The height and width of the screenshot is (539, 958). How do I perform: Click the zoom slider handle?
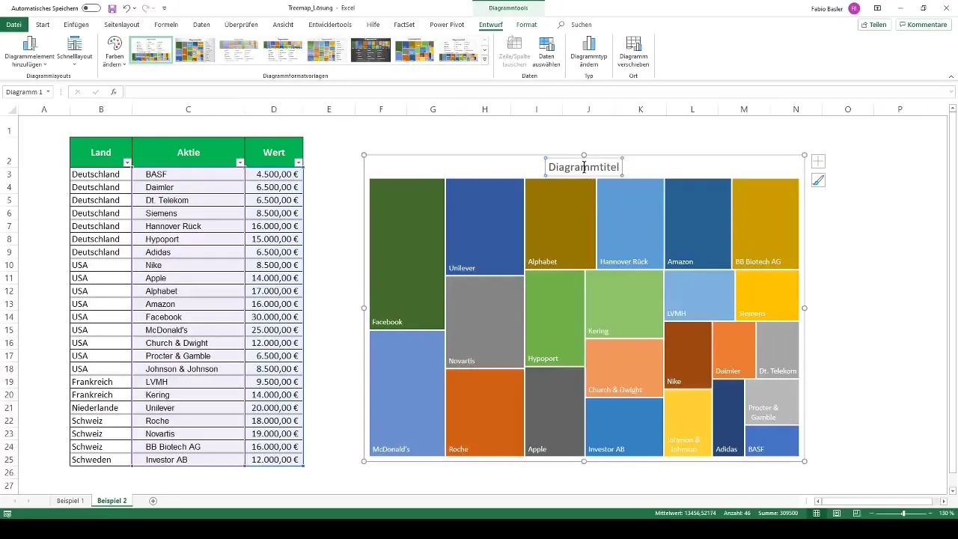pos(903,514)
